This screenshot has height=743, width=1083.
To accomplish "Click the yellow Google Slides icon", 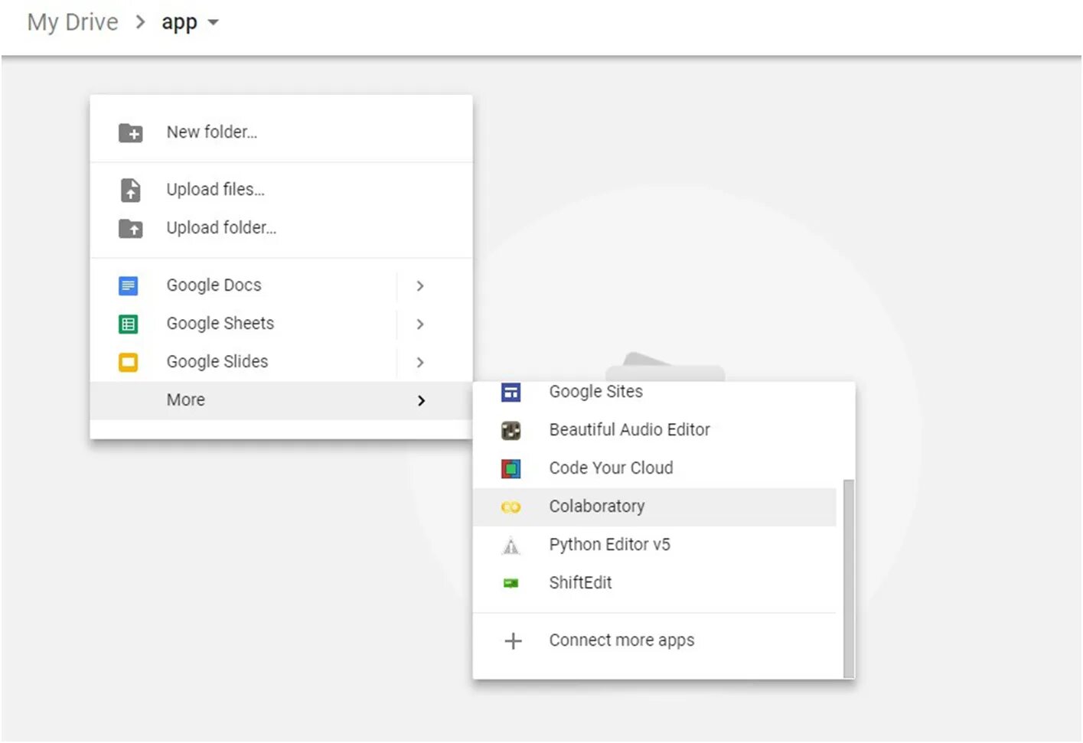I will tap(129, 362).
